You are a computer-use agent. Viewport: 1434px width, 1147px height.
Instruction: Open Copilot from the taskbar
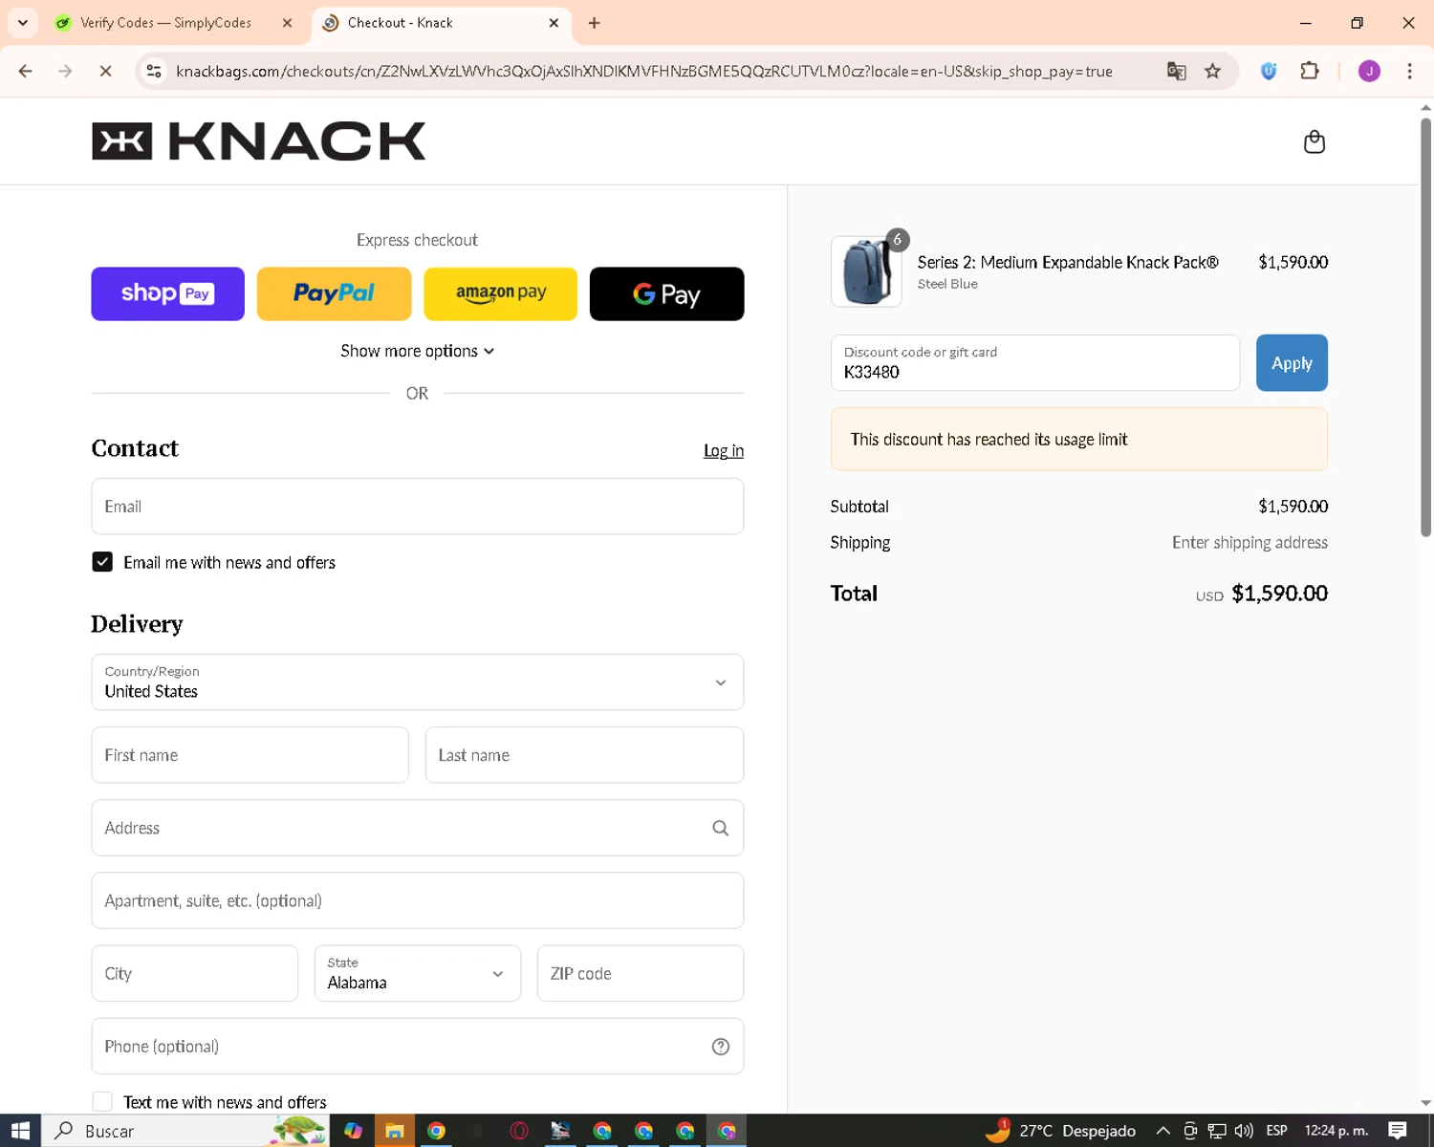click(353, 1131)
